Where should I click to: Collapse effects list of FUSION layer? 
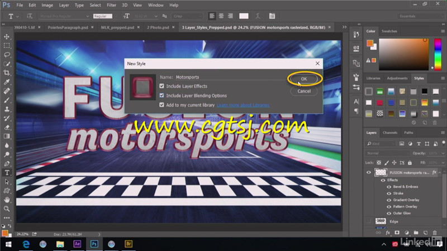tap(440, 172)
